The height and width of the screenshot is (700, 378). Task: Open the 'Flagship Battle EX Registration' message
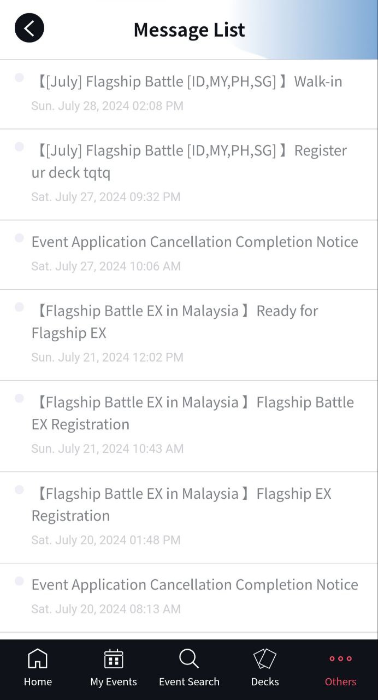(192, 413)
